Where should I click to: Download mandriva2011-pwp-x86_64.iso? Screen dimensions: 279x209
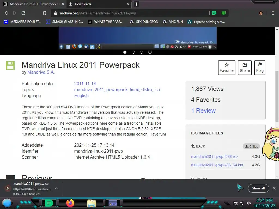217,165
